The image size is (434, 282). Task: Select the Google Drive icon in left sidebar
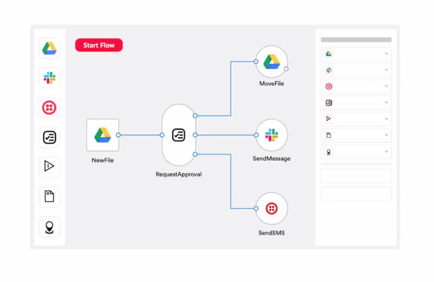pos(49,48)
